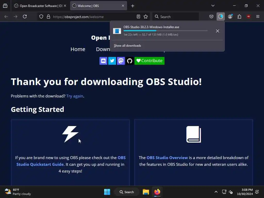
Task: Click the Firefox taskbar icon
Action: (x=157, y=192)
